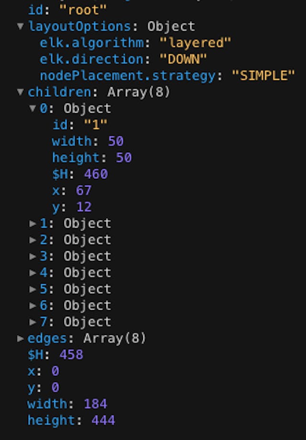306x440 pixels.
Task: Expand child object 4
Action: [33, 272]
